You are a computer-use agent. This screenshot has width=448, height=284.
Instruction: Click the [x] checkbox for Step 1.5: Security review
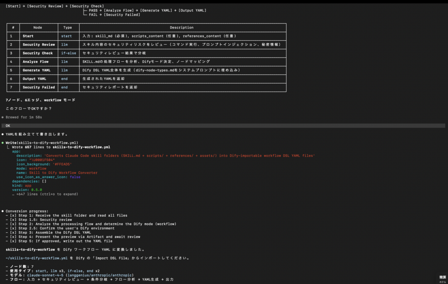click(13, 220)
